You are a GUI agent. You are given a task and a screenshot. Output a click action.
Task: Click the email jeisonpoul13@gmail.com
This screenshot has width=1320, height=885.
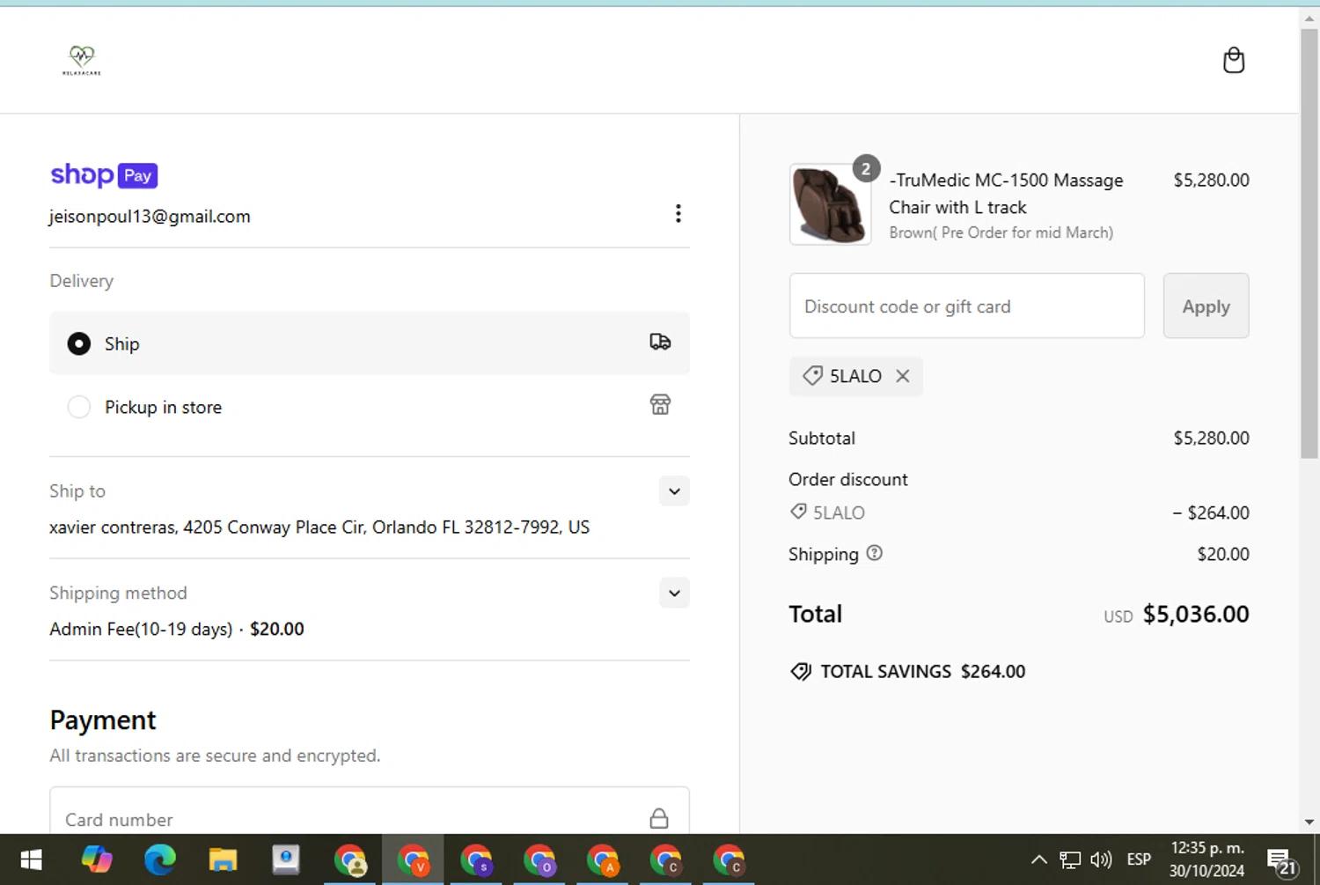150,217
